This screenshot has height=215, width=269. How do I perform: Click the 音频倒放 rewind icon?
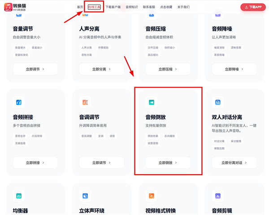(x=152, y=102)
